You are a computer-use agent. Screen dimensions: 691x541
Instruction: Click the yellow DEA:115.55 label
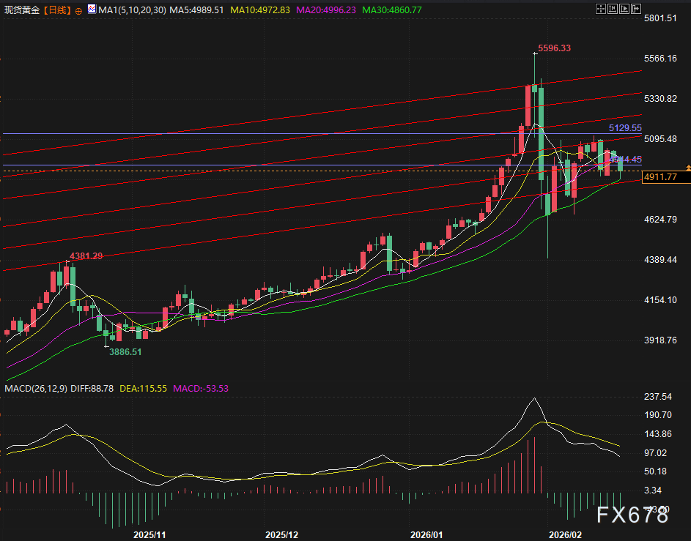click(x=144, y=388)
